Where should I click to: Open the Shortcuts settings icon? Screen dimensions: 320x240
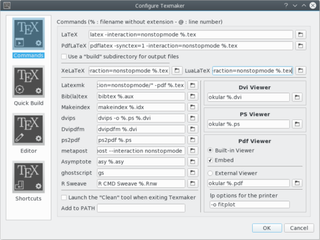coord(29,177)
